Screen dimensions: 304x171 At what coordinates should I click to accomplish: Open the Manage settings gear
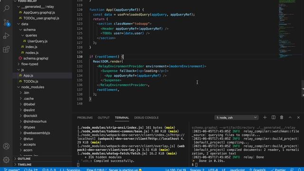tap(6, 160)
